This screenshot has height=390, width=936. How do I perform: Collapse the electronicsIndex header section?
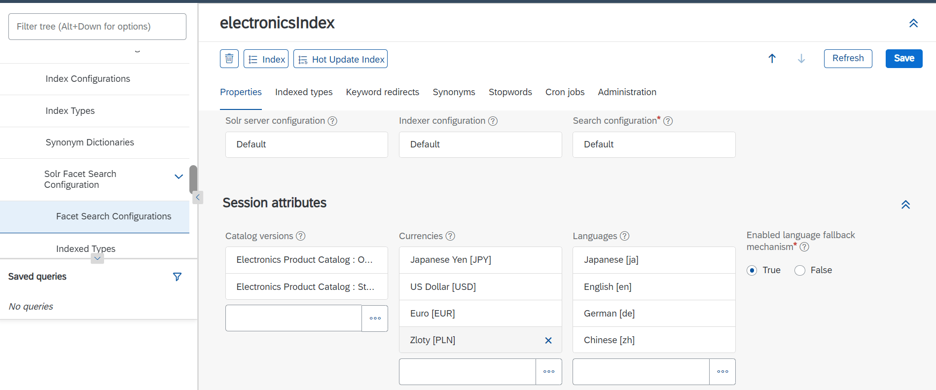(913, 23)
